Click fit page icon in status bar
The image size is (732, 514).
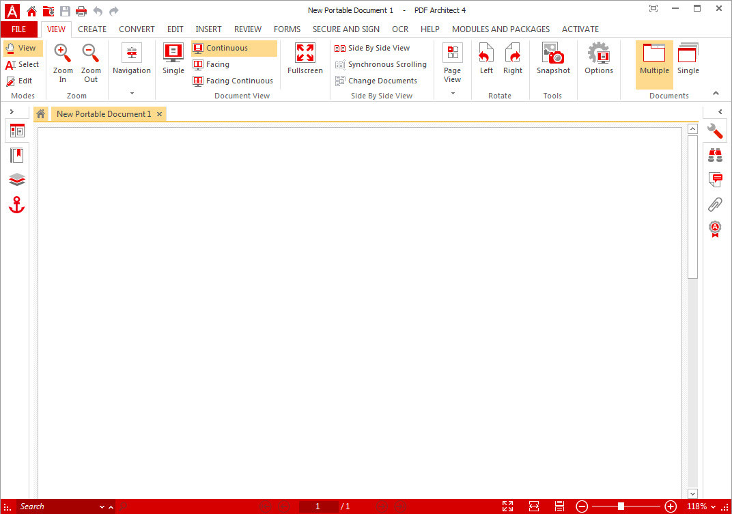pos(507,506)
